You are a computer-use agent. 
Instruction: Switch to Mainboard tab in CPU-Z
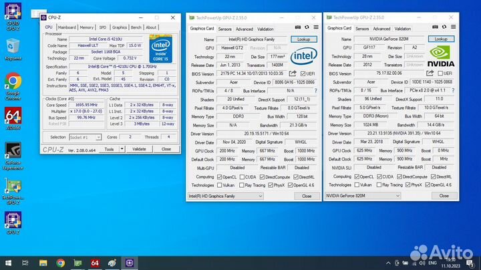pyautogui.click(x=67, y=27)
